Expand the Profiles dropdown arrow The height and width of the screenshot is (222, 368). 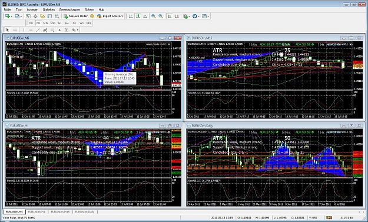21,16
